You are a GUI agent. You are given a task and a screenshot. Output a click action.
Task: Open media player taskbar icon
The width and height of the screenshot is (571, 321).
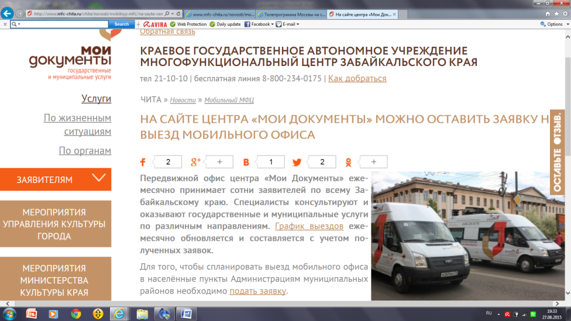[53, 314]
